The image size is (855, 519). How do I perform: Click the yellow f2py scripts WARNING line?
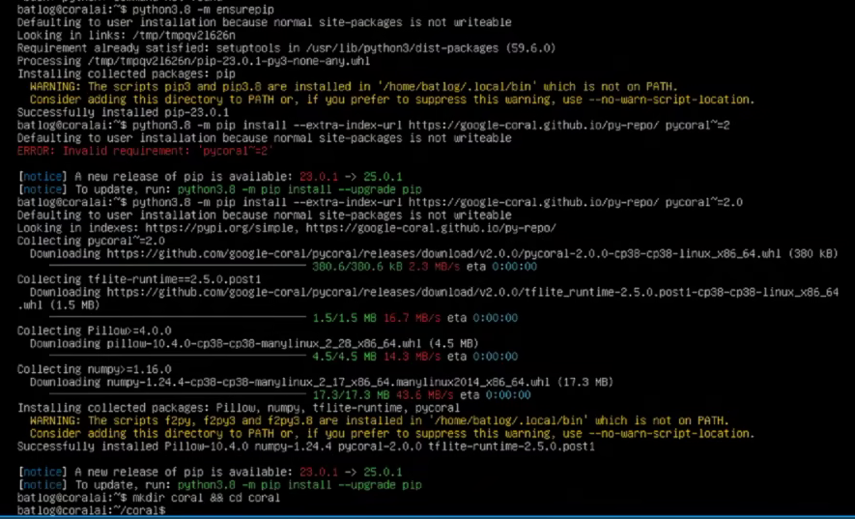380,420
